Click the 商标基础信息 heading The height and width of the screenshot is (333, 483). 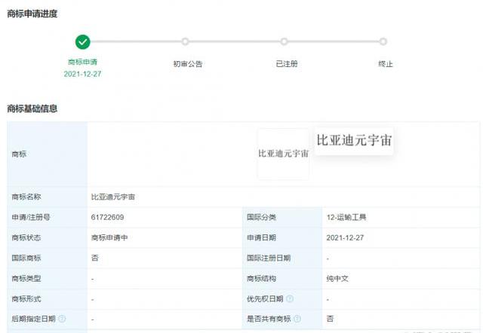[32, 108]
